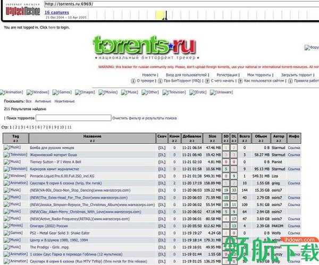Filter by Other category icon
The image size is (319, 265).
(150, 92)
